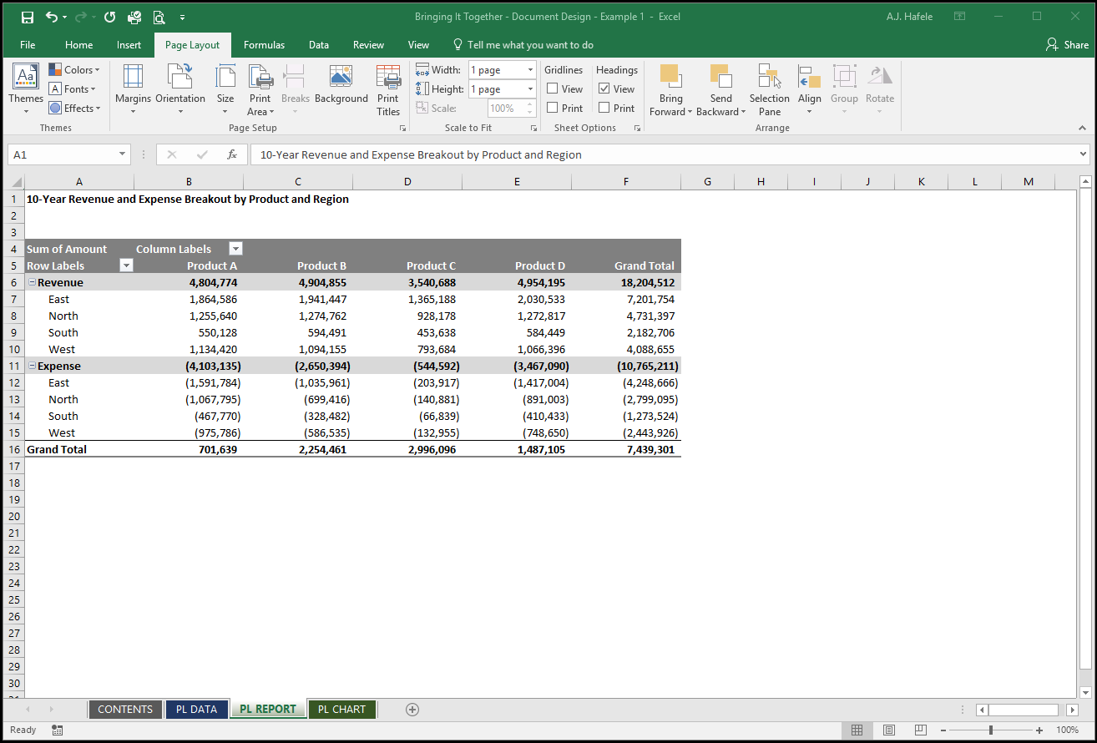The height and width of the screenshot is (743, 1097).
Task: Select column header G
Action: click(x=707, y=182)
